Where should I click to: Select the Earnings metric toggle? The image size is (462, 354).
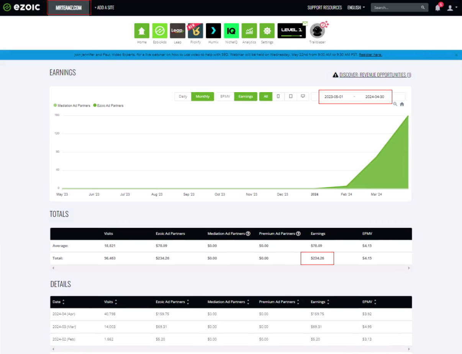(x=246, y=96)
